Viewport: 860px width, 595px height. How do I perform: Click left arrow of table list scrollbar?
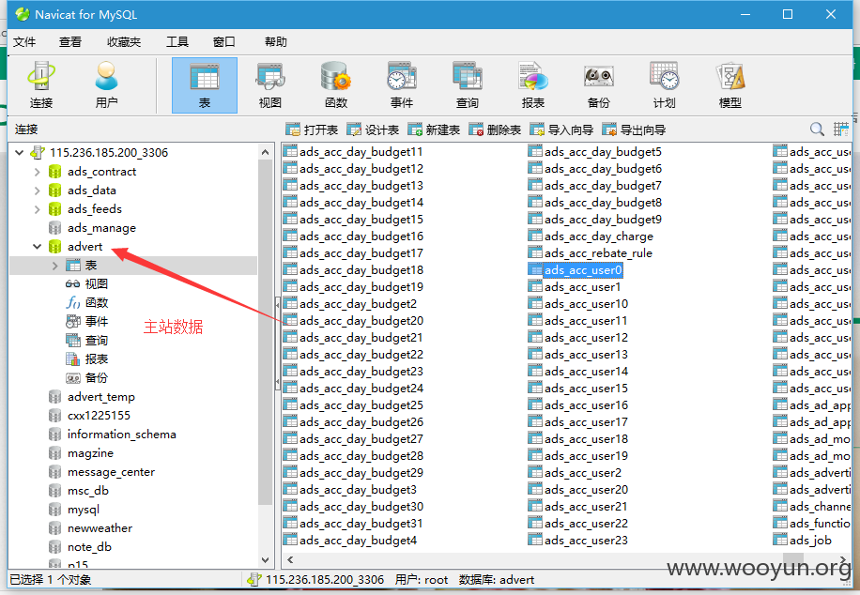point(290,560)
